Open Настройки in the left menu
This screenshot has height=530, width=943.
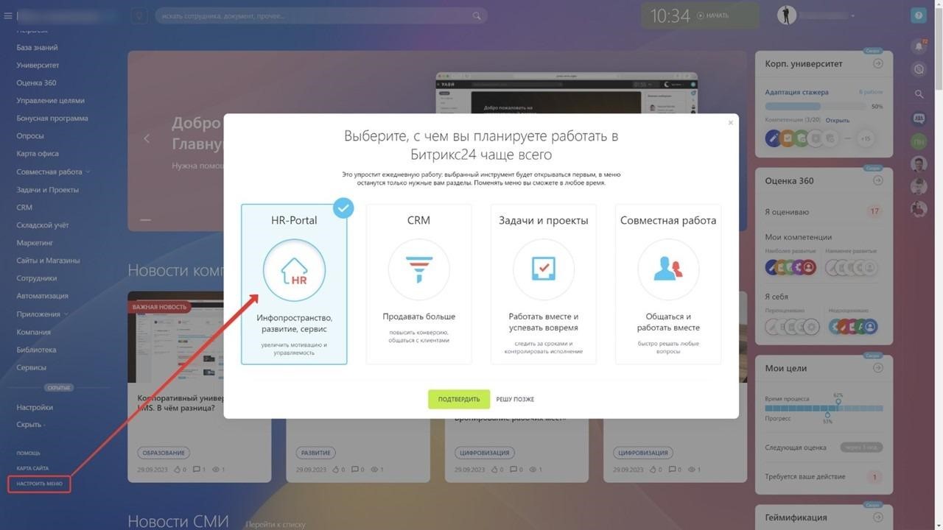pos(35,407)
